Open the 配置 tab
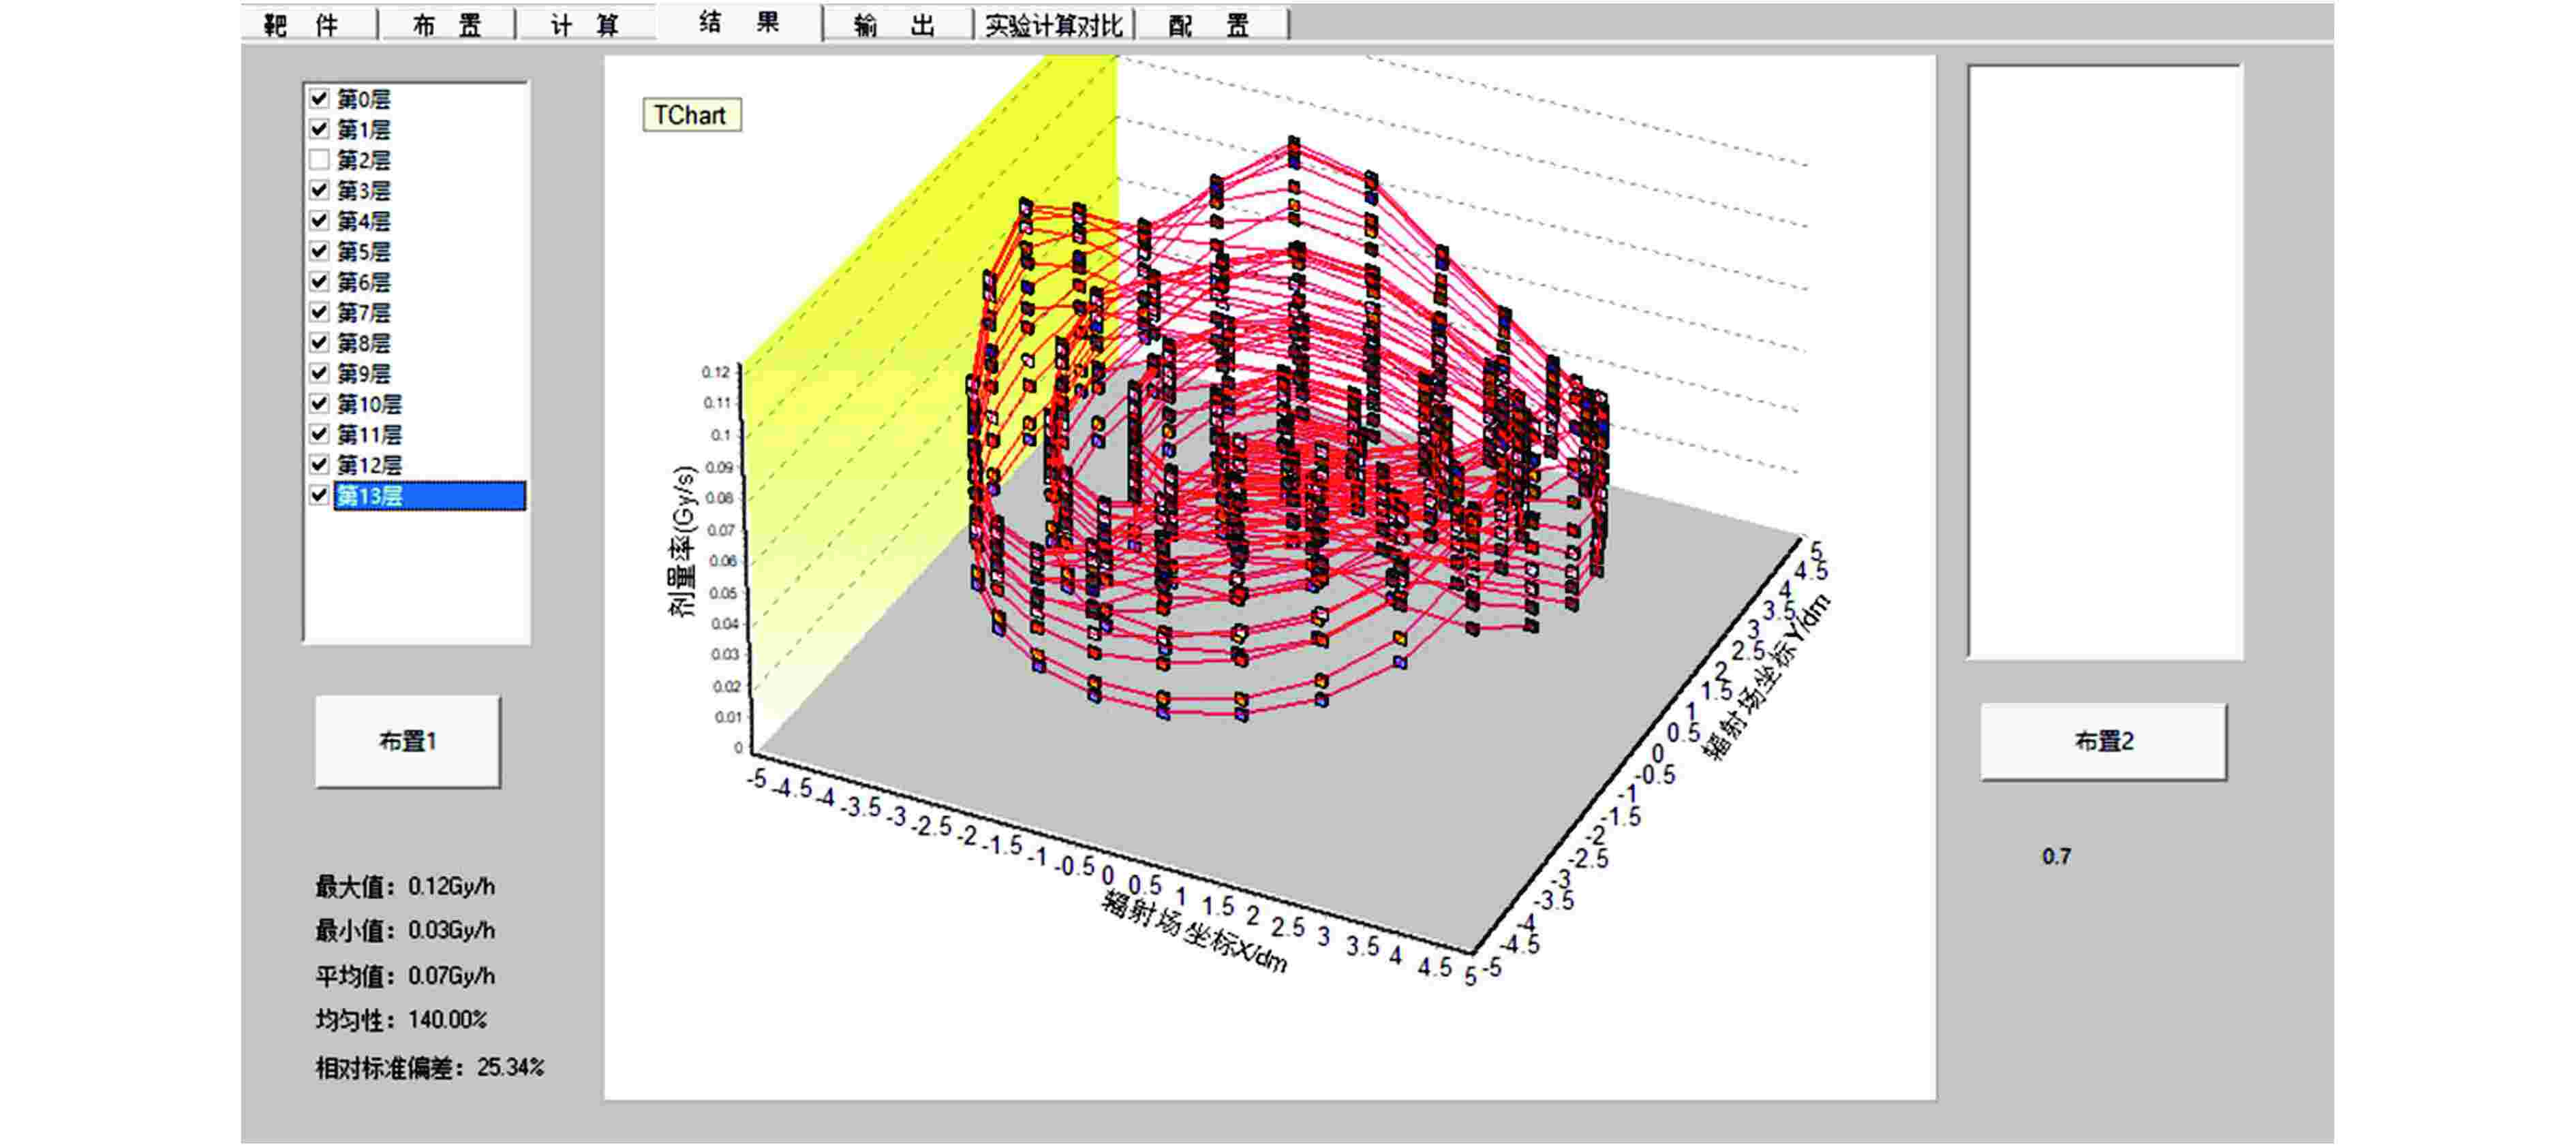This screenshot has width=2576, height=1147. pos(1209,25)
